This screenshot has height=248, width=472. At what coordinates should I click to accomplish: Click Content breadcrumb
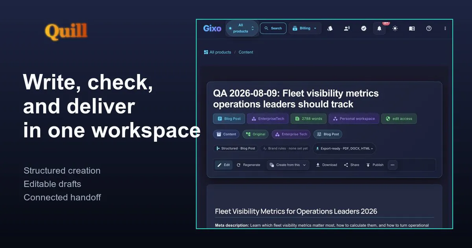click(246, 52)
